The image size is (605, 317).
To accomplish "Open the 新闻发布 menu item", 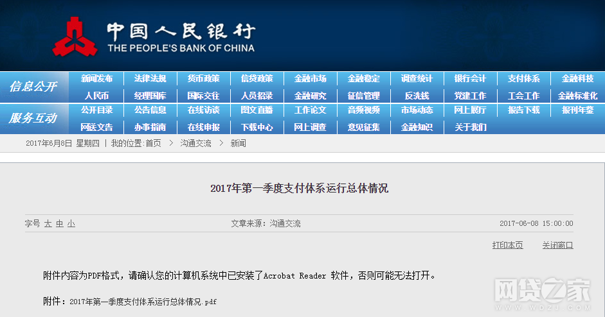I will click(x=96, y=79).
